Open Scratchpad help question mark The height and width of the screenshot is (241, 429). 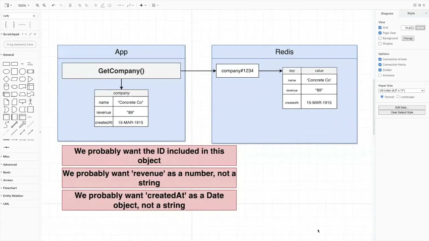(22, 34)
